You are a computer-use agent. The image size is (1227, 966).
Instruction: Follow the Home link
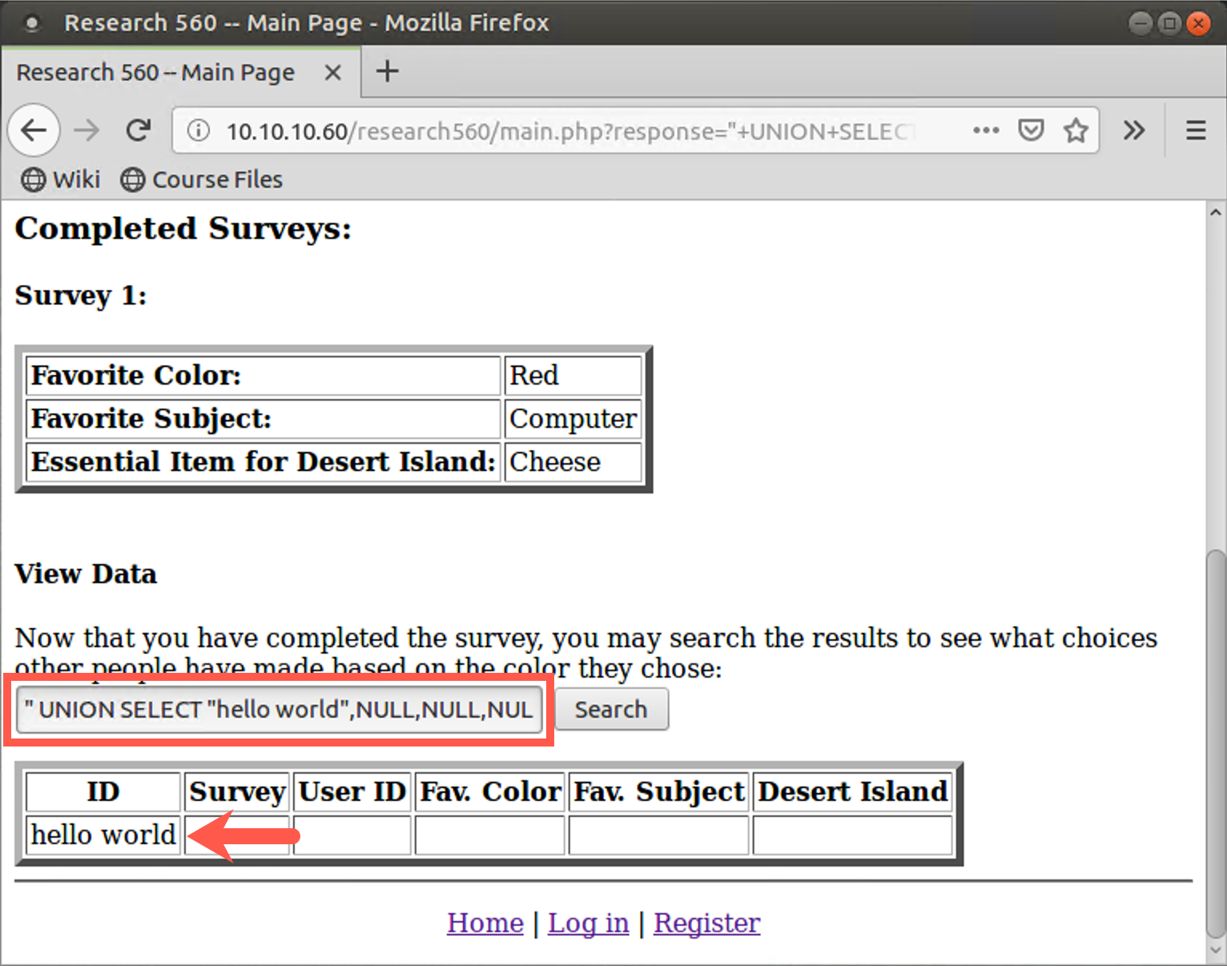coord(485,923)
